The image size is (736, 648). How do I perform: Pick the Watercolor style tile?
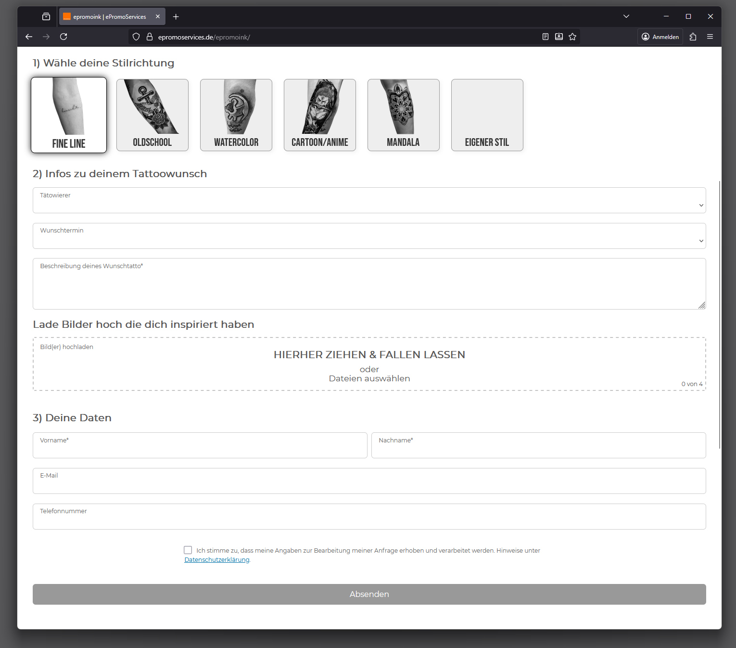tap(236, 115)
